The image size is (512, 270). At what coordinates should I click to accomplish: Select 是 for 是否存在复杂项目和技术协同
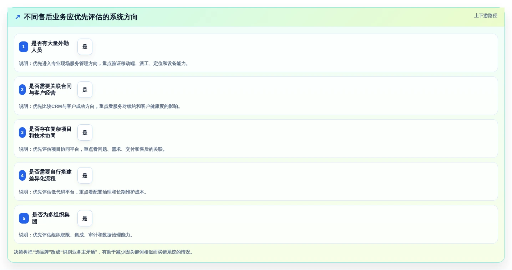click(85, 132)
